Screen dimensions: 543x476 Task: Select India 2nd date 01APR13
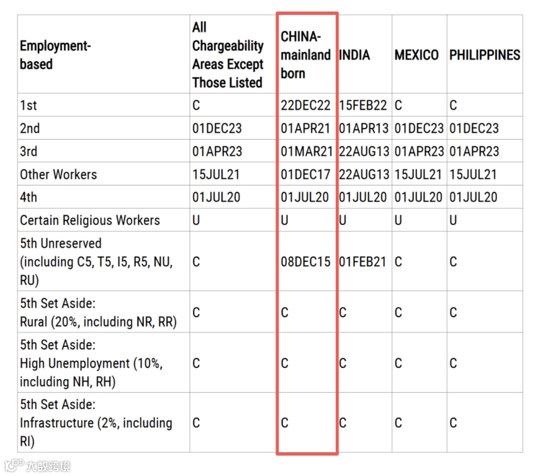coord(364,129)
